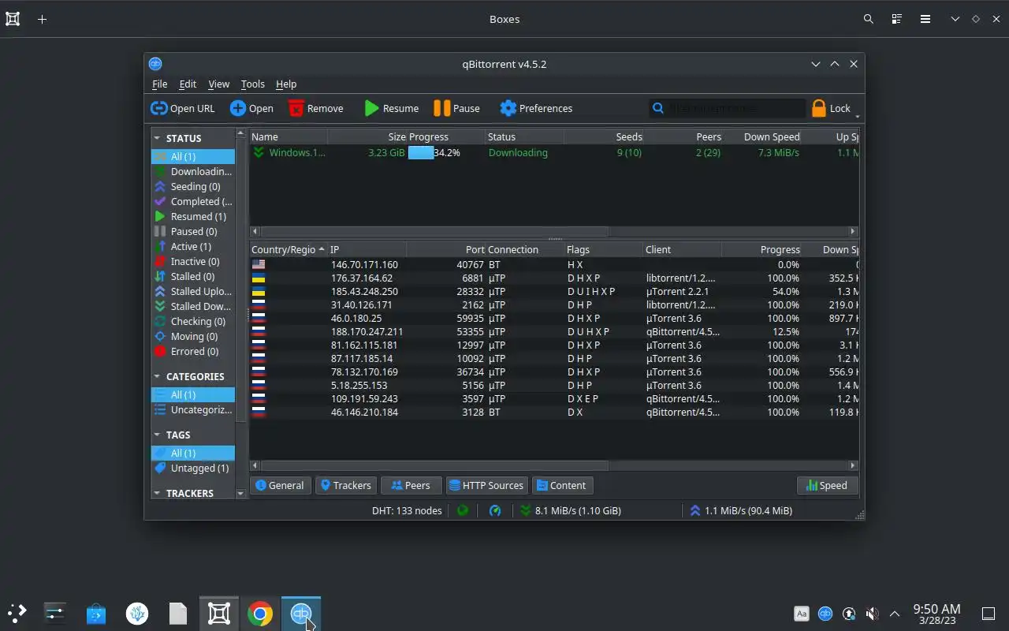Click the volume icon in system tray
Screen dimensions: 1009x631
tap(872, 613)
